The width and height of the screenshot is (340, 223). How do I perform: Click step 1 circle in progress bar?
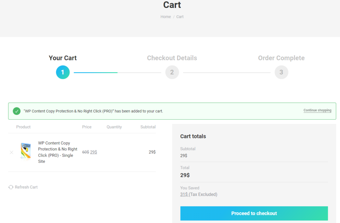63,72
